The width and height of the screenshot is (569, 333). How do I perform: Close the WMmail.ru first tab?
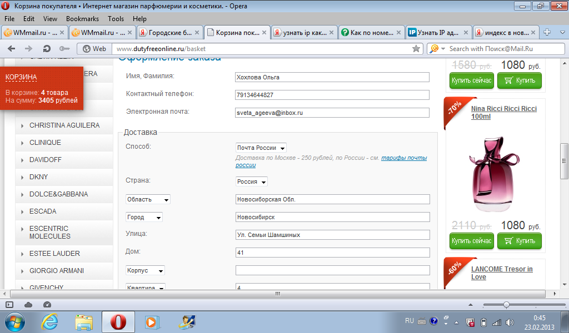[62, 33]
